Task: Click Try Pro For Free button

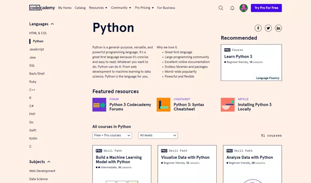Action: 266,8
